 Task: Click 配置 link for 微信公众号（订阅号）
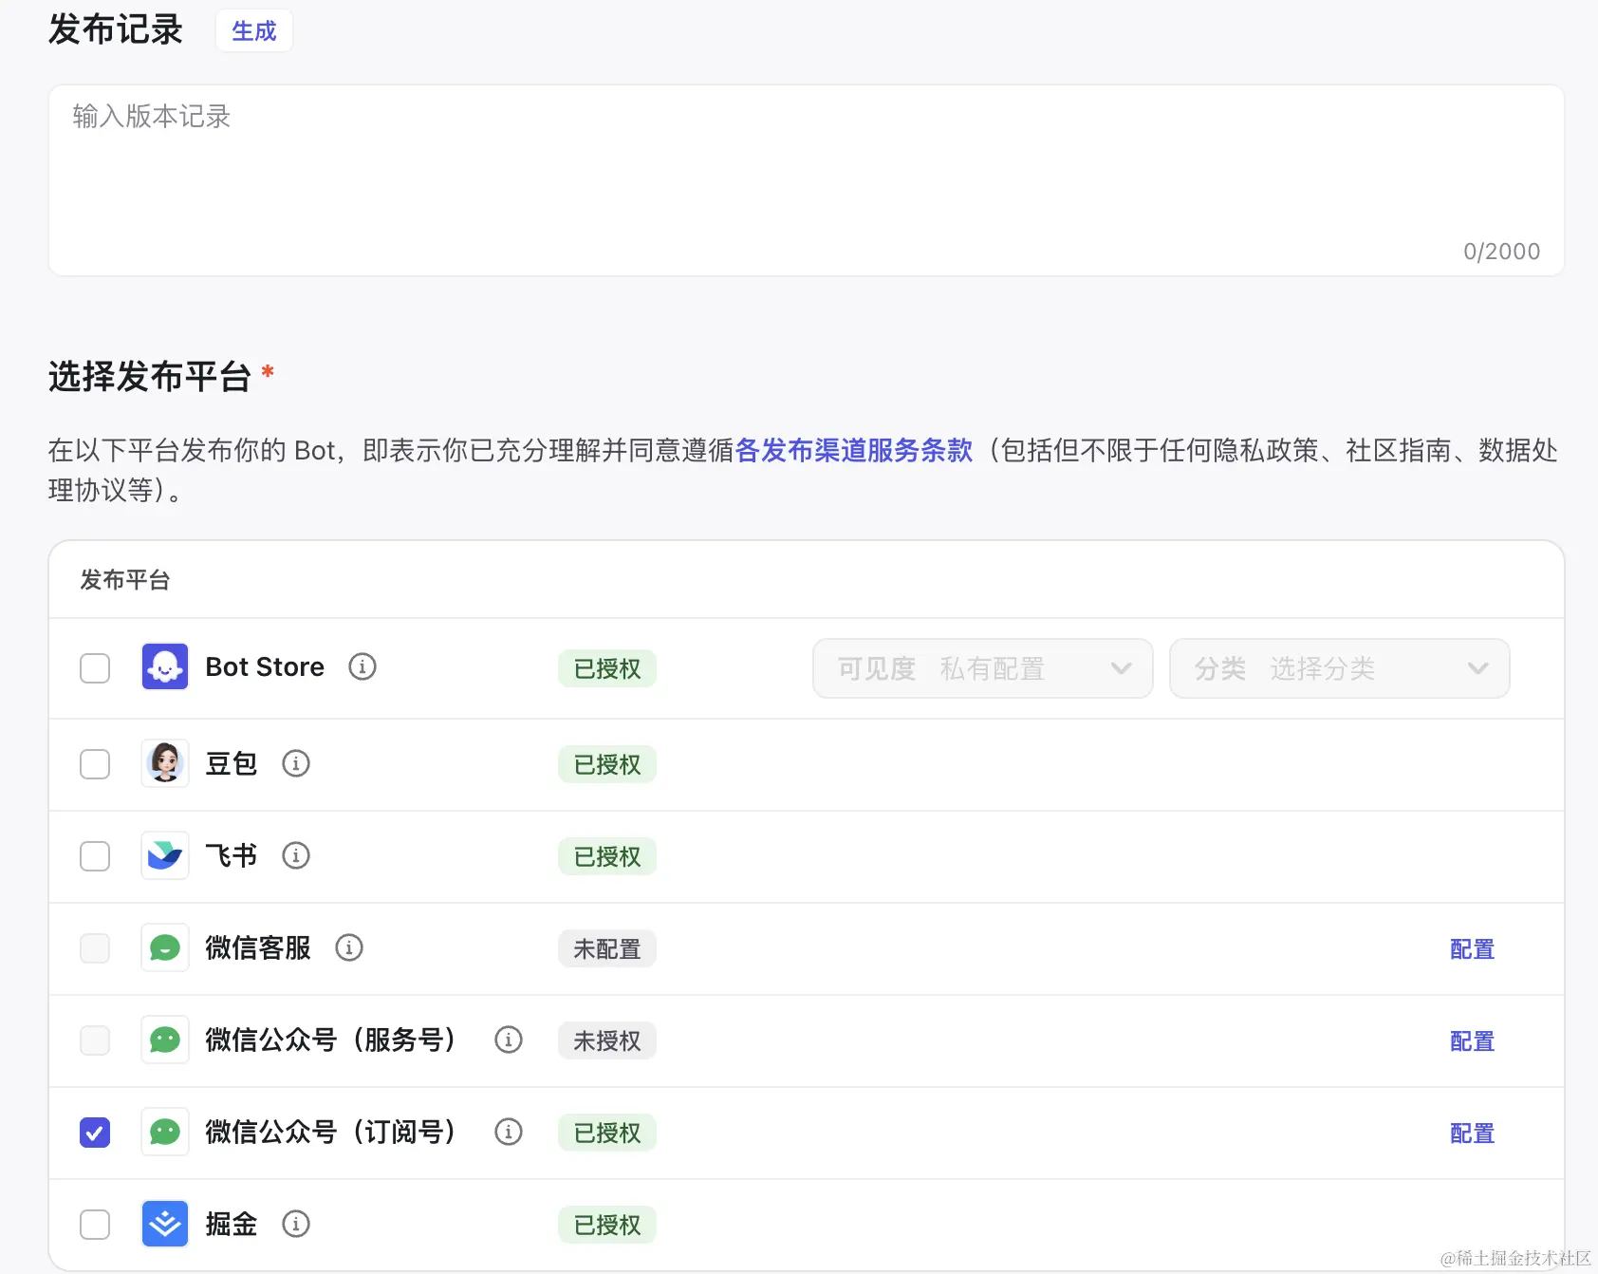(x=1472, y=1133)
